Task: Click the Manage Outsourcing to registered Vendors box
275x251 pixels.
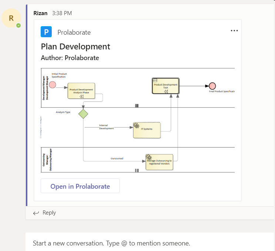Action: (x=159, y=162)
